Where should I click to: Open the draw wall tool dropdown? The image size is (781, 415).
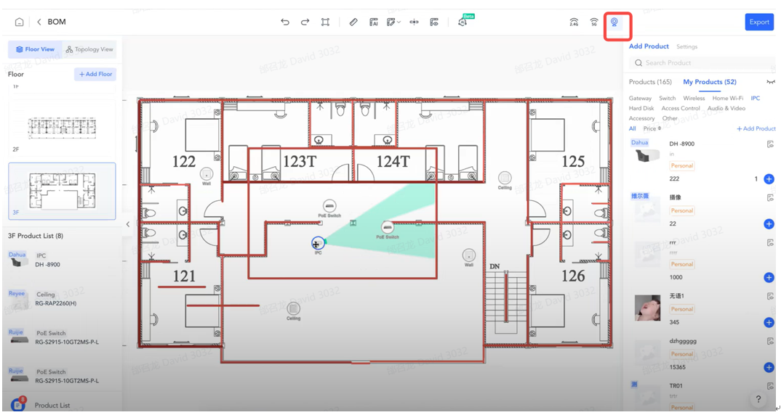(x=393, y=22)
